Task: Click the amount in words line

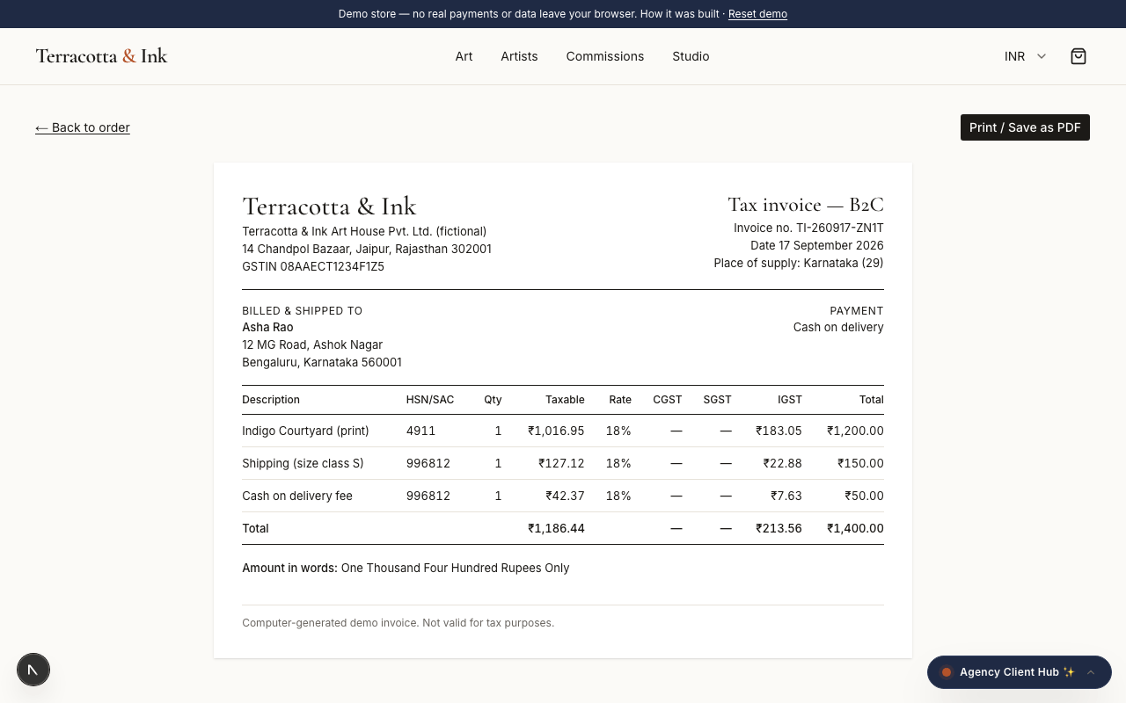Action: click(406, 568)
